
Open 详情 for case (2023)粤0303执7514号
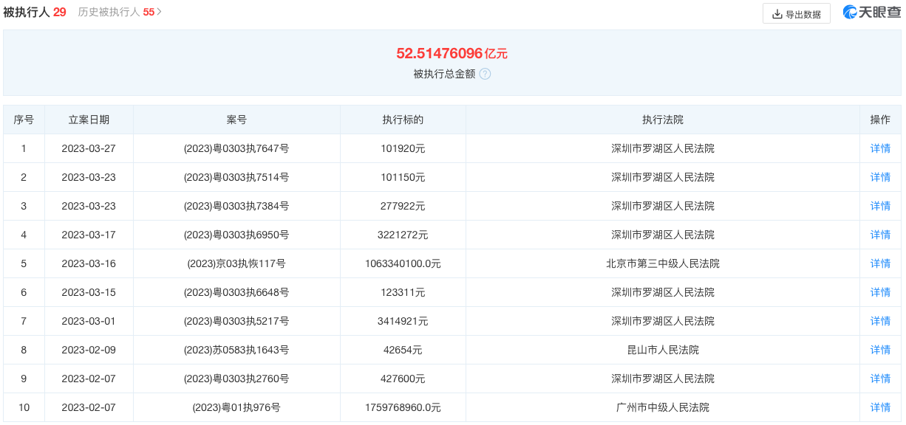click(x=880, y=177)
